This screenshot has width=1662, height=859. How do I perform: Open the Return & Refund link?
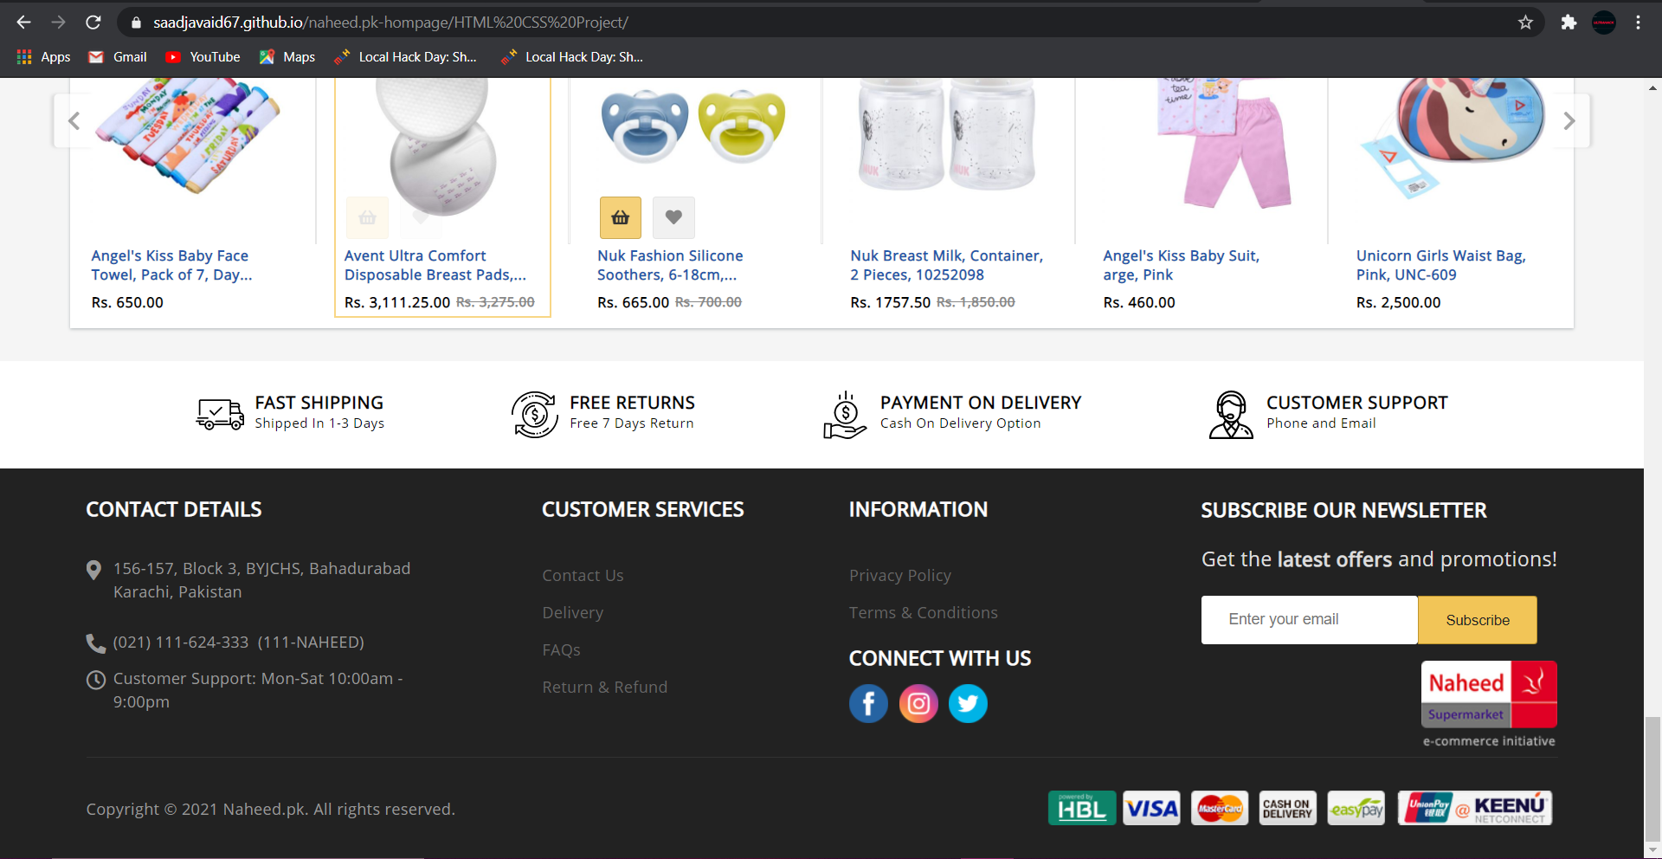pyautogui.click(x=604, y=687)
